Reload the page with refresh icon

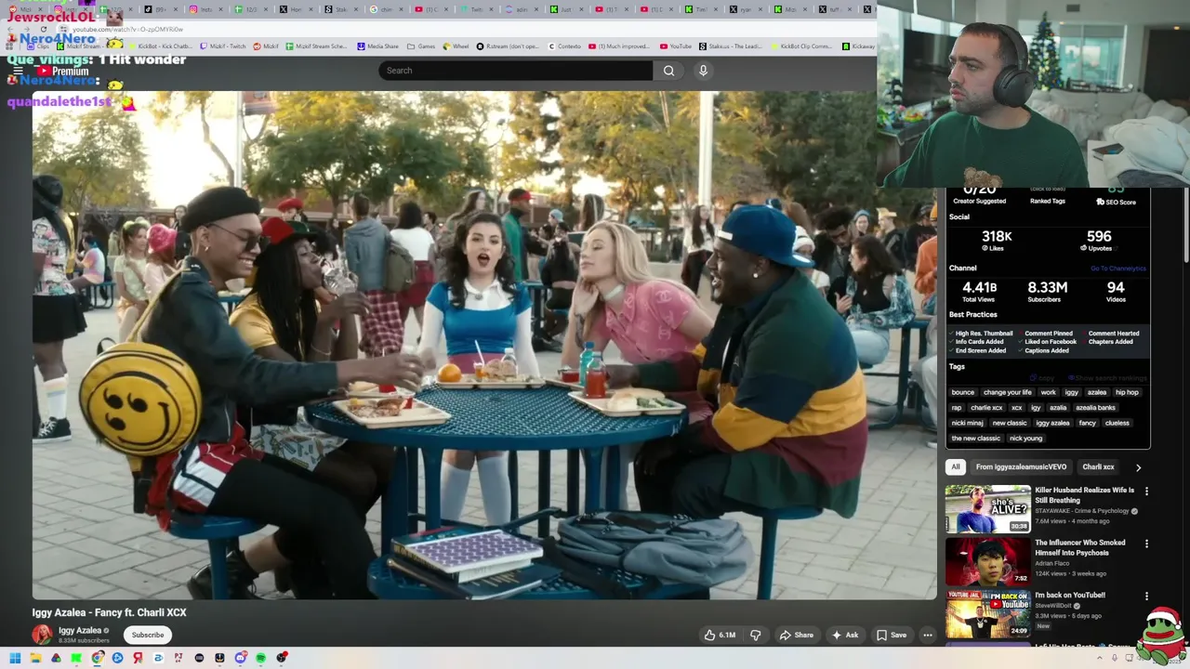point(43,30)
